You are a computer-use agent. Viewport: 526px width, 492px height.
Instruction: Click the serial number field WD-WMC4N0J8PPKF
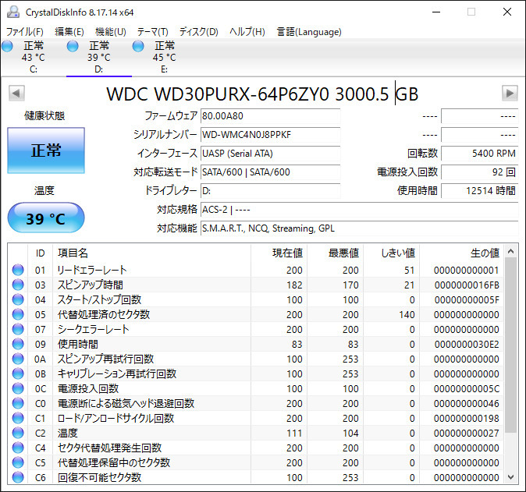[x=270, y=135]
